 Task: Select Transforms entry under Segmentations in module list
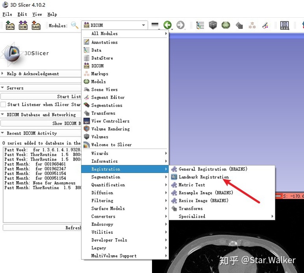pos(125,113)
